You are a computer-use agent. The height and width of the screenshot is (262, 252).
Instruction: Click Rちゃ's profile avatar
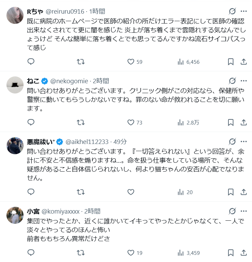[15, 15]
